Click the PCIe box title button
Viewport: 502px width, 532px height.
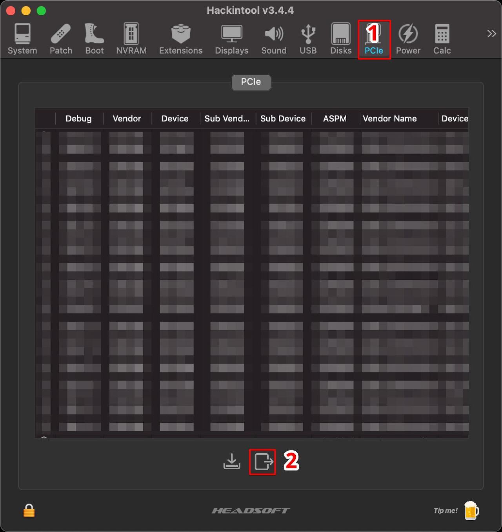click(251, 82)
